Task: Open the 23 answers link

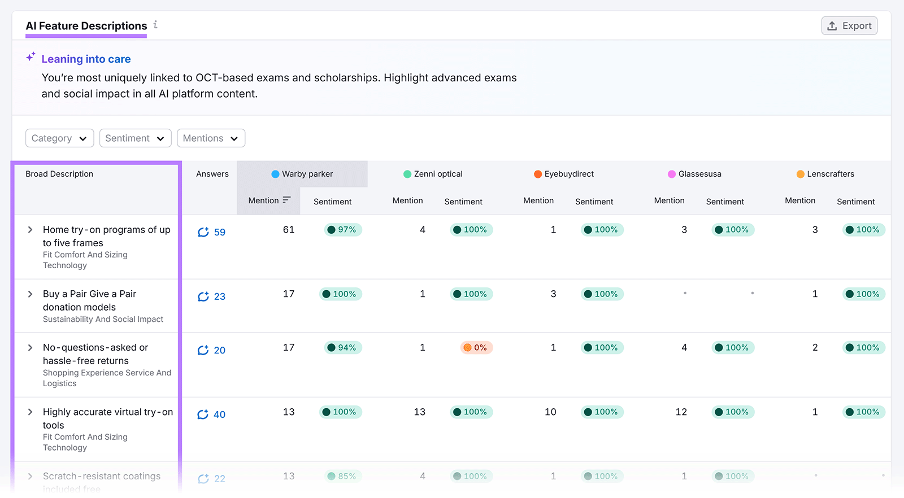Action: (220, 296)
